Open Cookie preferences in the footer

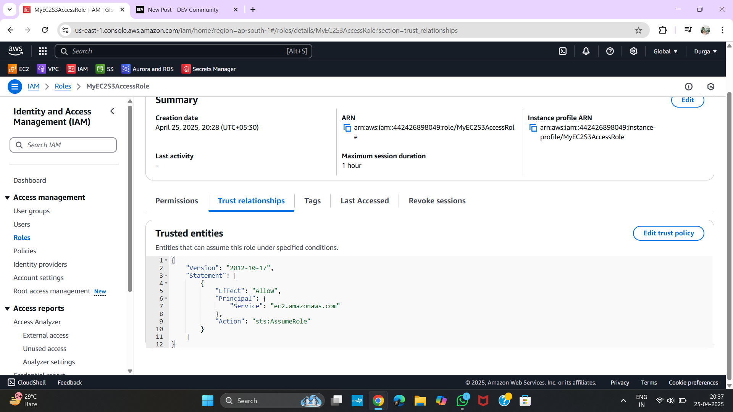(x=693, y=382)
